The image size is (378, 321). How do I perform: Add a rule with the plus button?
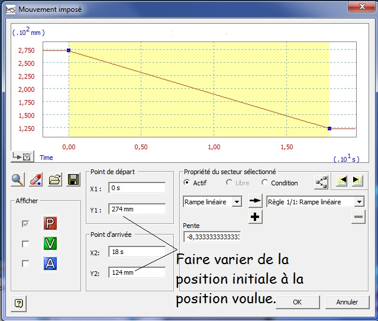pos(255,217)
